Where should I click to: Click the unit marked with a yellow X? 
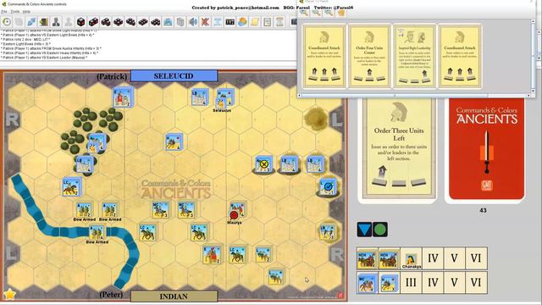click(264, 164)
